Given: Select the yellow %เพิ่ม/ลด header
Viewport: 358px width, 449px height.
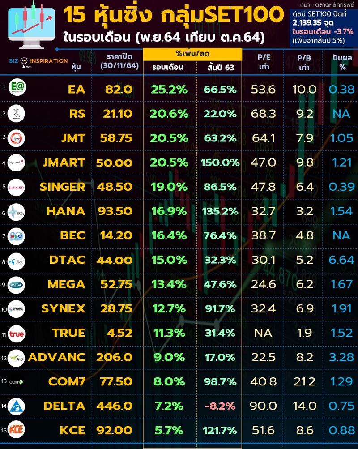Looking at the screenshot, I should (x=192, y=54).
